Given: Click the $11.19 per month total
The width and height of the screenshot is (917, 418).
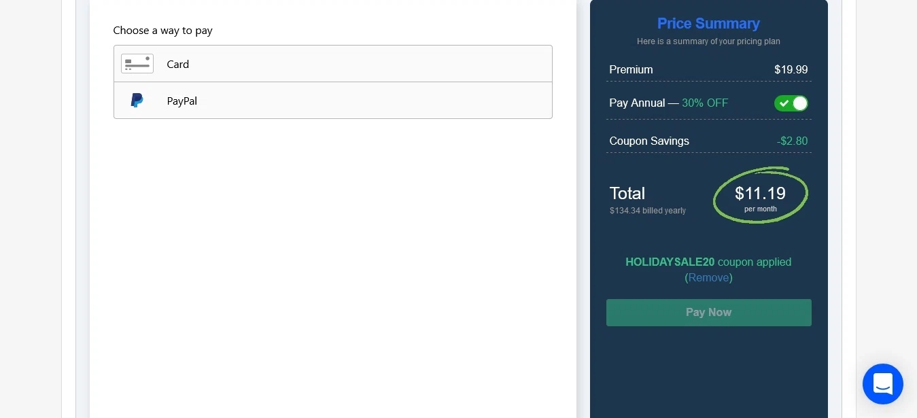Looking at the screenshot, I should pyautogui.click(x=760, y=196).
